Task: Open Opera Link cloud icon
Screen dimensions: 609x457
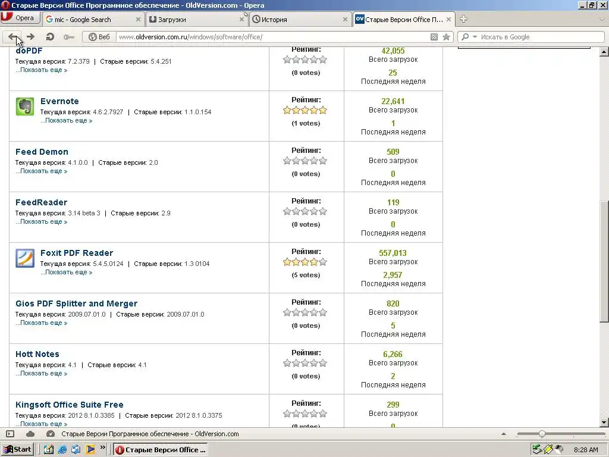Action: 30,434
